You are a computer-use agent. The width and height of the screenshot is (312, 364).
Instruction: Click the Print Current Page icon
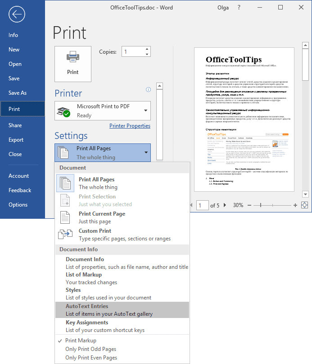click(x=65, y=217)
